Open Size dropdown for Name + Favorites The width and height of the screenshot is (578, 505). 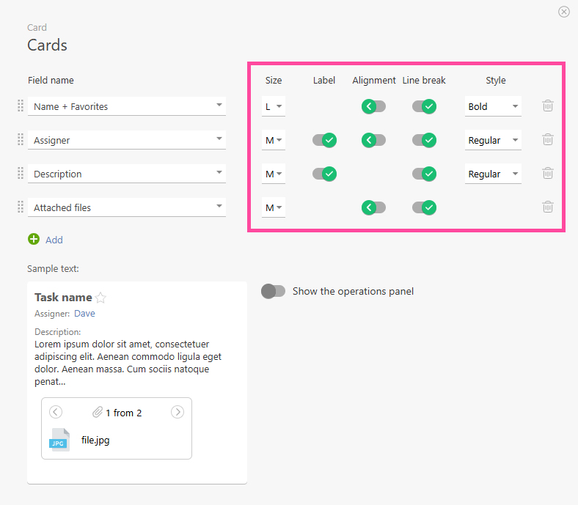(274, 106)
